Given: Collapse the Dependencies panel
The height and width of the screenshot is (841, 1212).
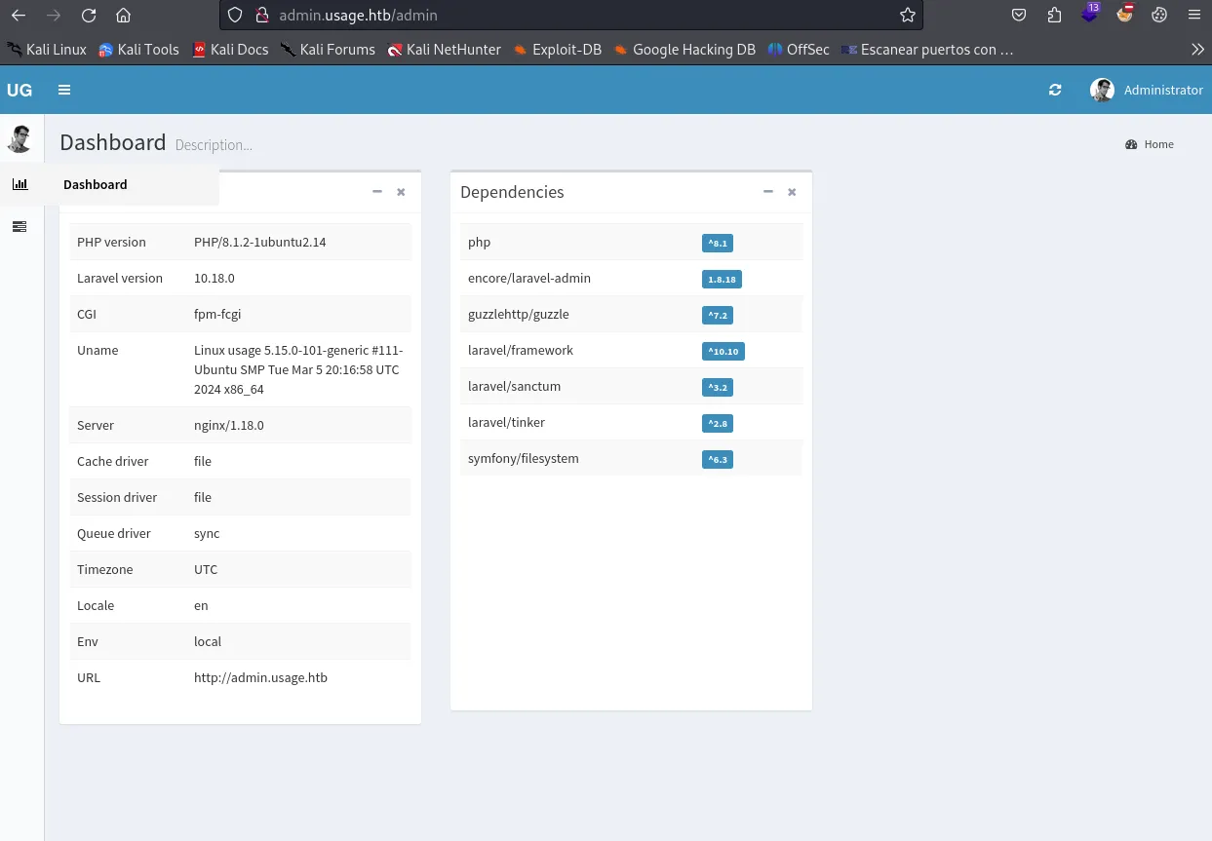Looking at the screenshot, I should click(x=767, y=192).
